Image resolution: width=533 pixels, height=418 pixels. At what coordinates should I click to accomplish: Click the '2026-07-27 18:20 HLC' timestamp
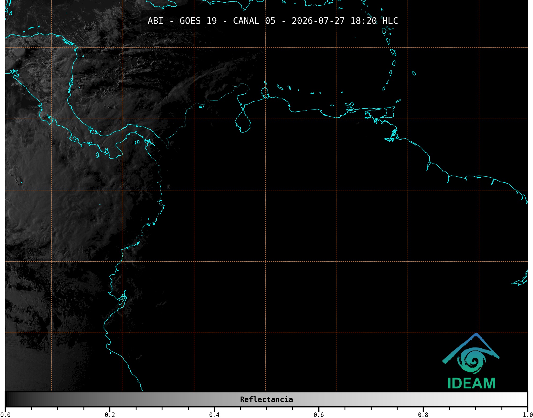point(345,21)
